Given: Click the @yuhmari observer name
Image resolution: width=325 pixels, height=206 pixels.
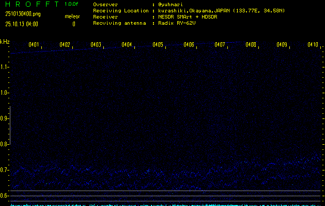Looking at the screenshot, I should click(x=169, y=4).
